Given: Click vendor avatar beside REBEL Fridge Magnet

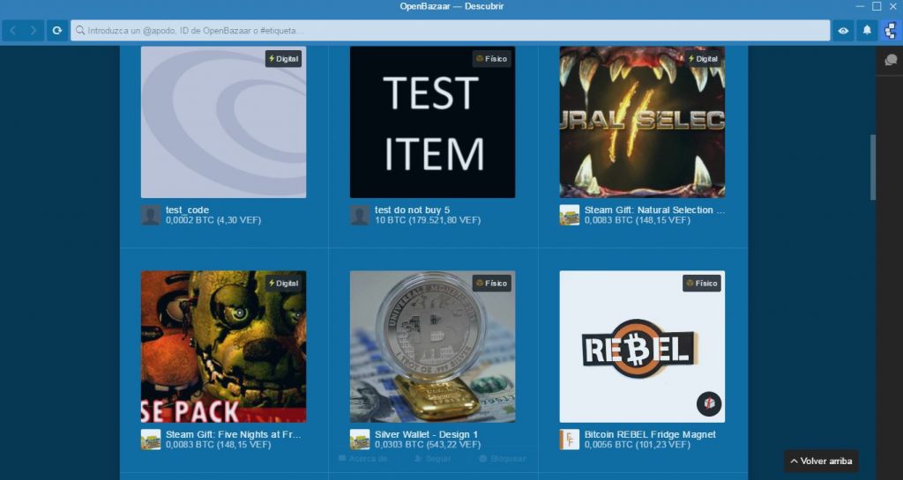Looking at the screenshot, I should point(570,439).
